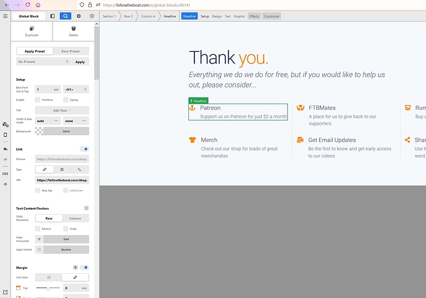Open the Customize tab
This screenshot has height=298, width=426.
coord(272,16)
